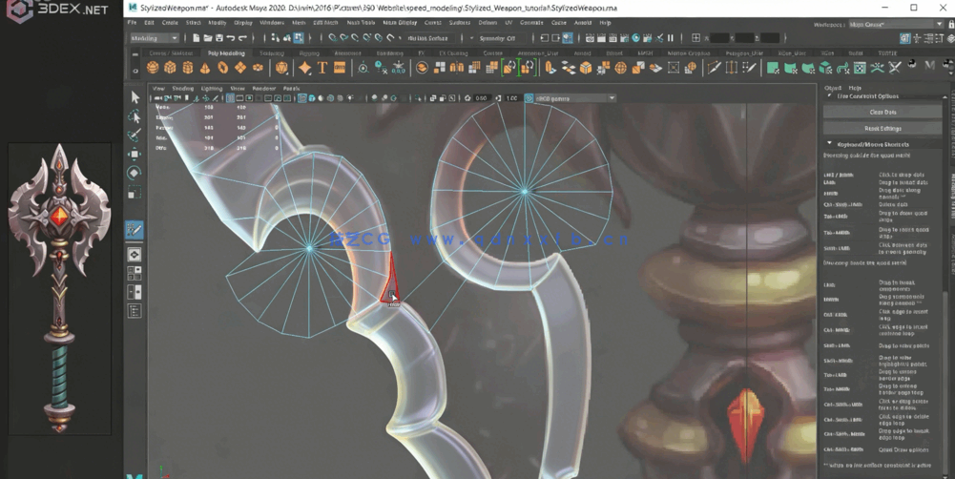The height and width of the screenshot is (479, 955).
Task: Switch to the Sculpting shelf tab
Action: coord(272,53)
